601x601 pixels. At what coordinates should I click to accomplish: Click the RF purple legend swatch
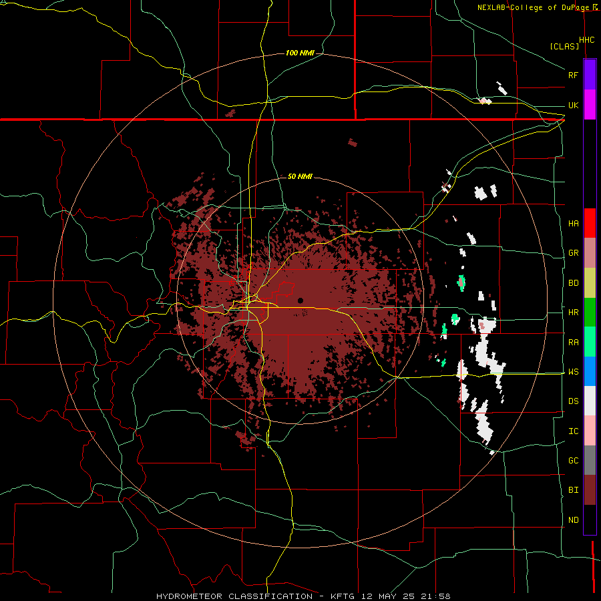click(590, 74)
